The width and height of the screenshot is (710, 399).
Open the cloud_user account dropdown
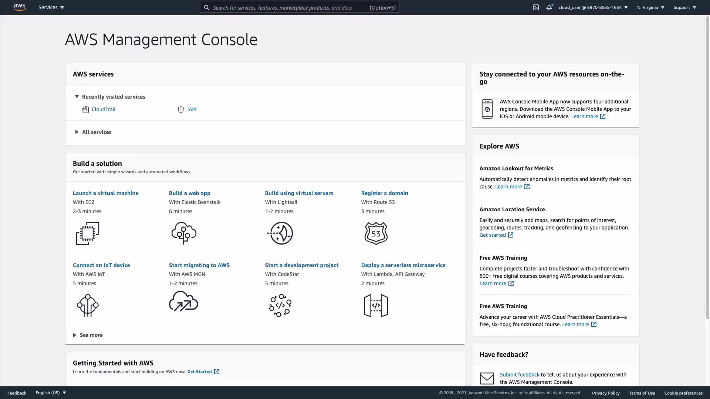593,7
